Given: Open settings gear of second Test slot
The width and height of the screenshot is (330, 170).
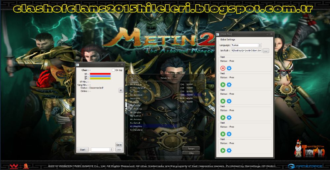Looking at the screenshot, I should [229, 85].
